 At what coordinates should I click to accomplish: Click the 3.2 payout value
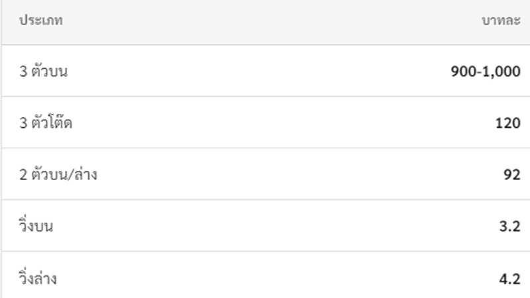click(509, 226)
